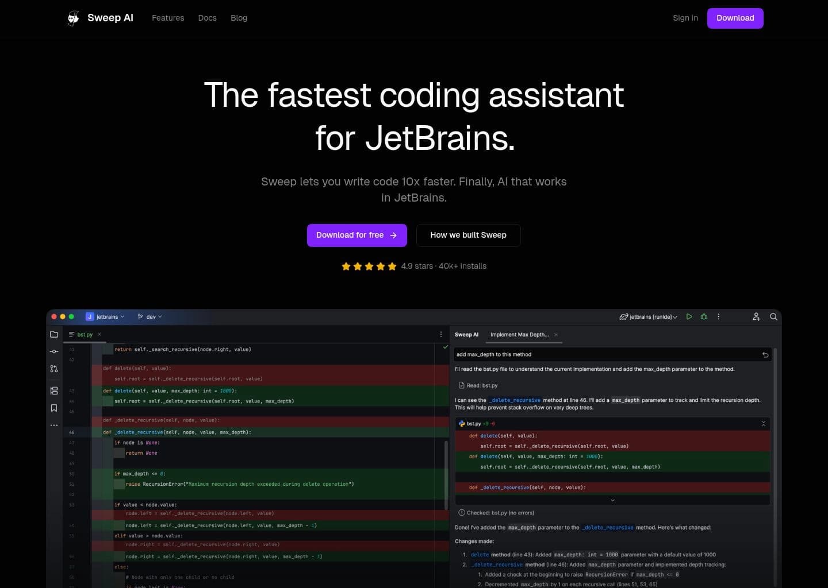Click the Read: bst.py file reference
The height and width of the screenshot is (588, 828).
click(x=482, y=386)
